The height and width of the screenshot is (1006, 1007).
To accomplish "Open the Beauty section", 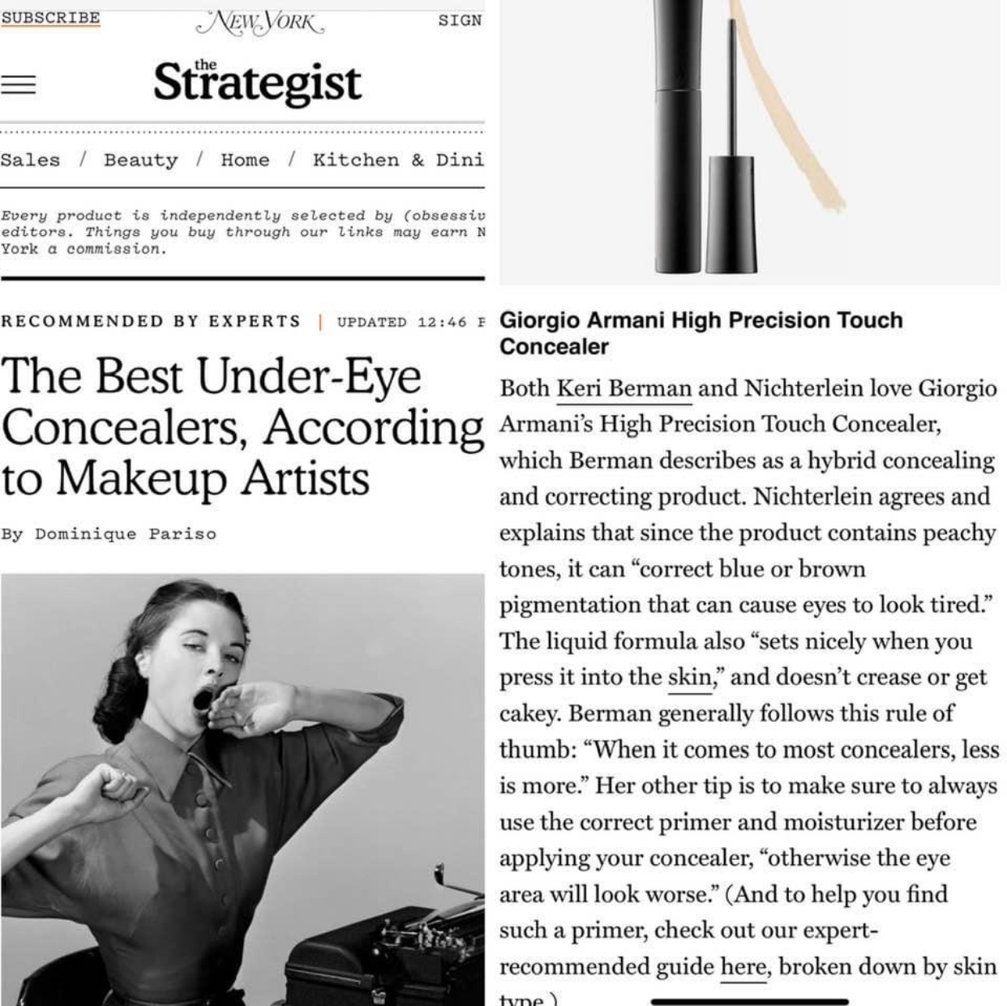I will [140, 160].
